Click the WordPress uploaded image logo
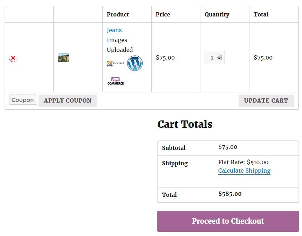 135,63
